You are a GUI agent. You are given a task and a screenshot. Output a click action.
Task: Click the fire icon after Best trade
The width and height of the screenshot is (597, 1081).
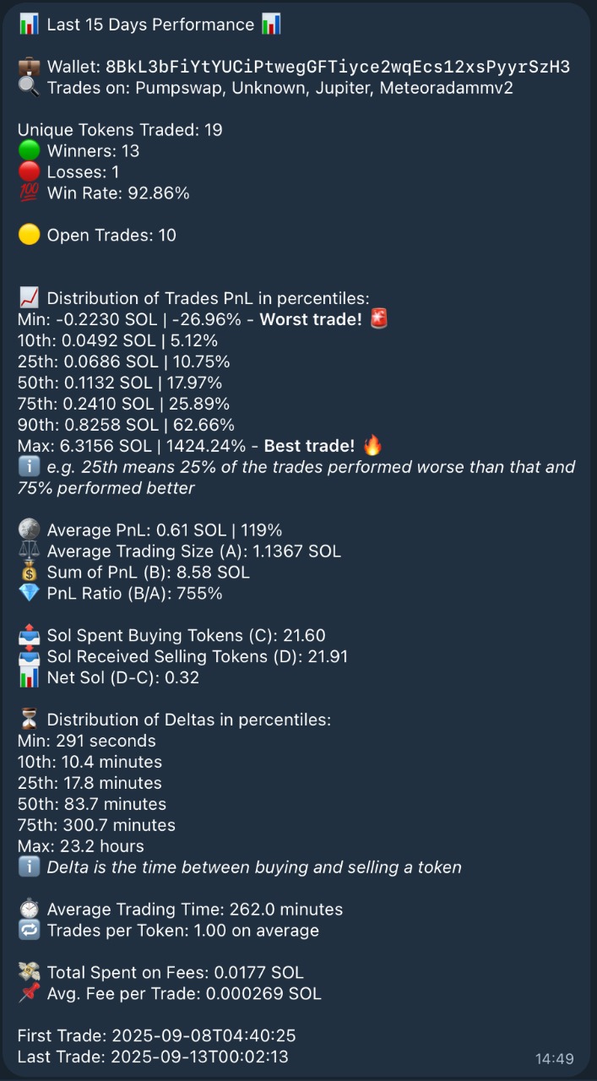click(x=372, y=446)
